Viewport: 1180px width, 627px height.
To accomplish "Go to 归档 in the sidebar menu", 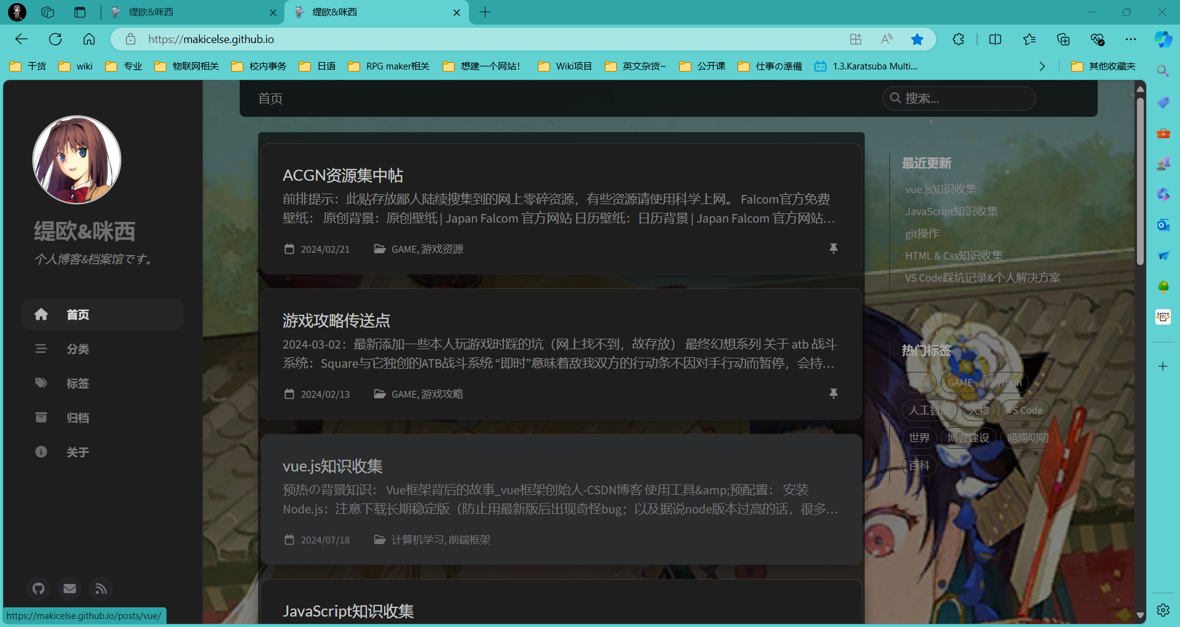I will tap(103, 418).
